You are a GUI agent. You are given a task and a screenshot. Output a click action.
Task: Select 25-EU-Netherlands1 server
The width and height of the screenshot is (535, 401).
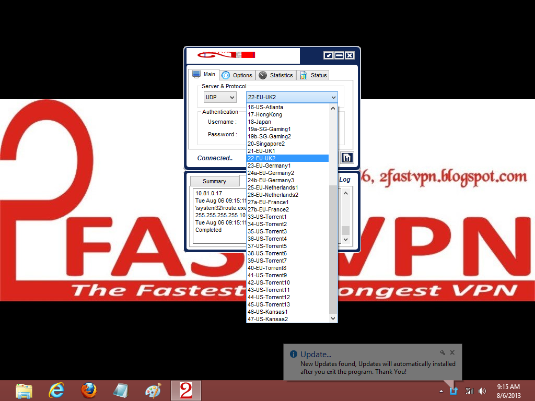coord(287,187)
